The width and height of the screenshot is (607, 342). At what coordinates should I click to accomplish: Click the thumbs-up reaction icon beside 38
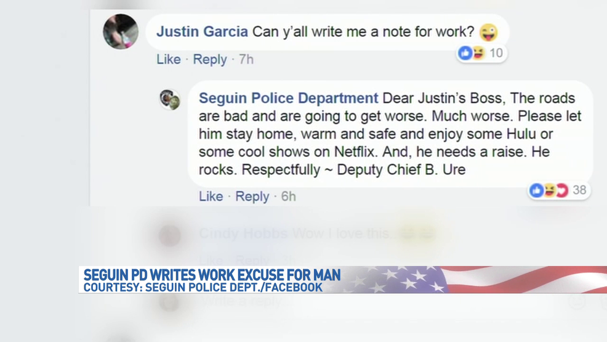point(537,190)
